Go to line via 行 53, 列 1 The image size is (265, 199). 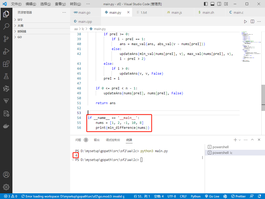[x=142, y=196]
